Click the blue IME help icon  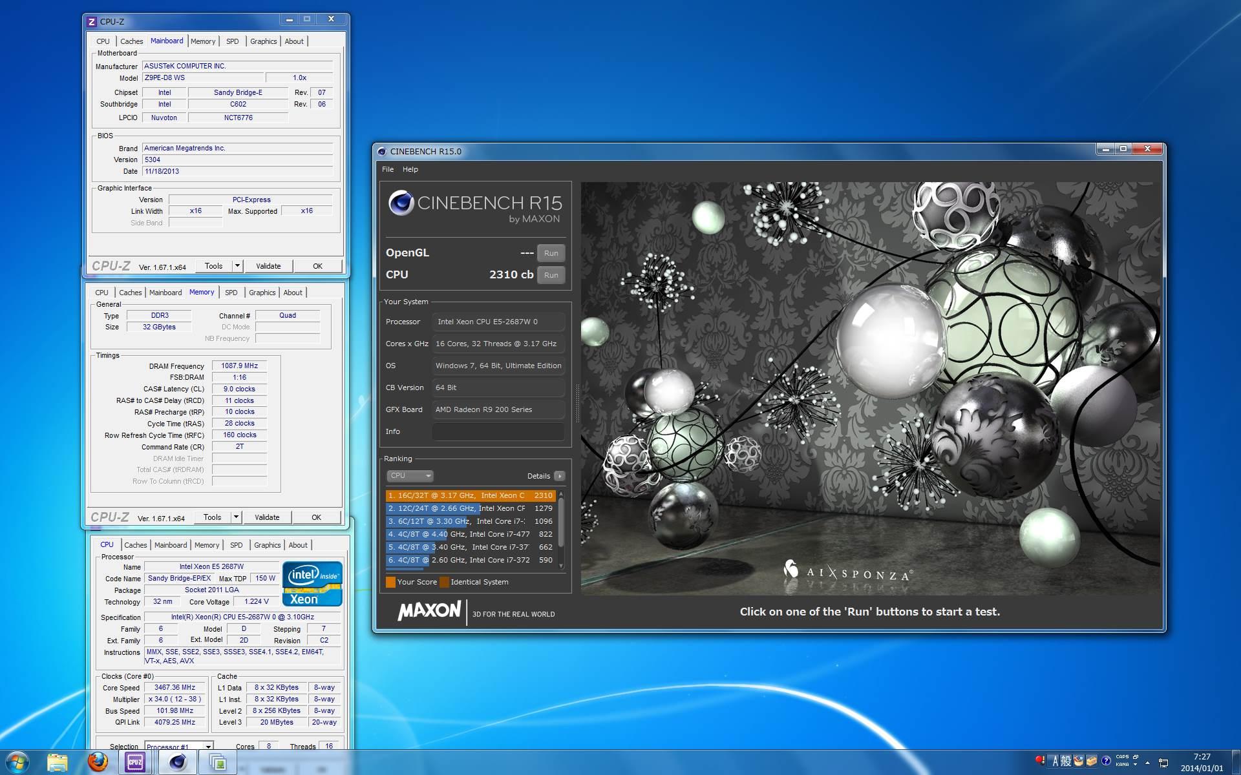(1106, 761)
